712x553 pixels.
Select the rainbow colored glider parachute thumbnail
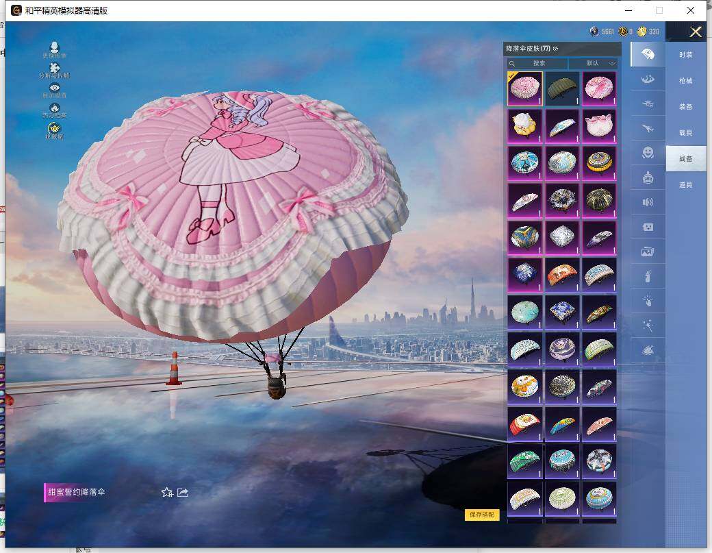[x=561, y=423]
